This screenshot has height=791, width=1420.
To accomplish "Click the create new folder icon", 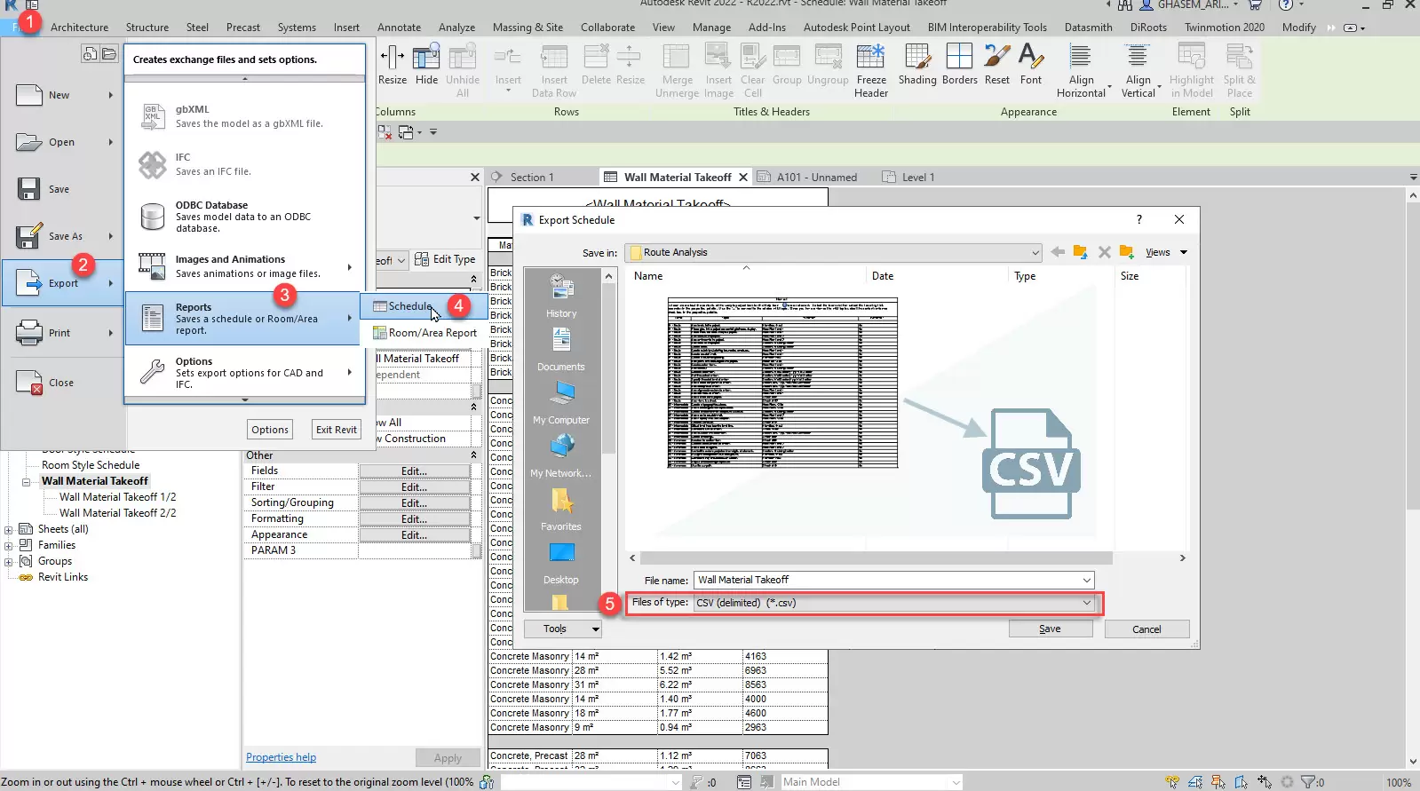I will tap(1126, 252).
